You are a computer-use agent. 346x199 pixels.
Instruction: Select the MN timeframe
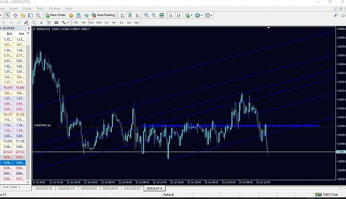(137, 23)
